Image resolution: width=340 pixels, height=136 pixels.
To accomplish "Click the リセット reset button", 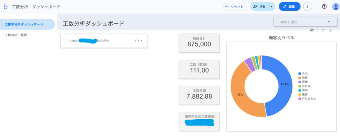I will pos(235,7).
